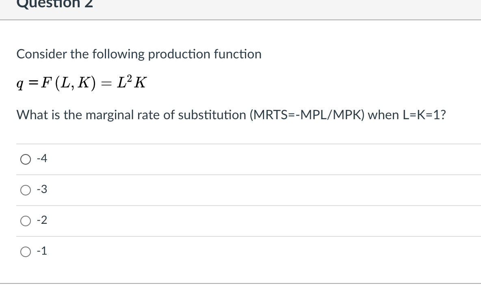This screenshot has width=481, height=296.
Task: Click the "-1" answer label text
Action: pyautogui.click(x=42, y=251)
